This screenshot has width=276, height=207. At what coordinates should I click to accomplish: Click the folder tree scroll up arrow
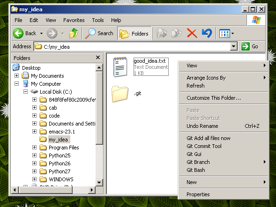(99, 67)
